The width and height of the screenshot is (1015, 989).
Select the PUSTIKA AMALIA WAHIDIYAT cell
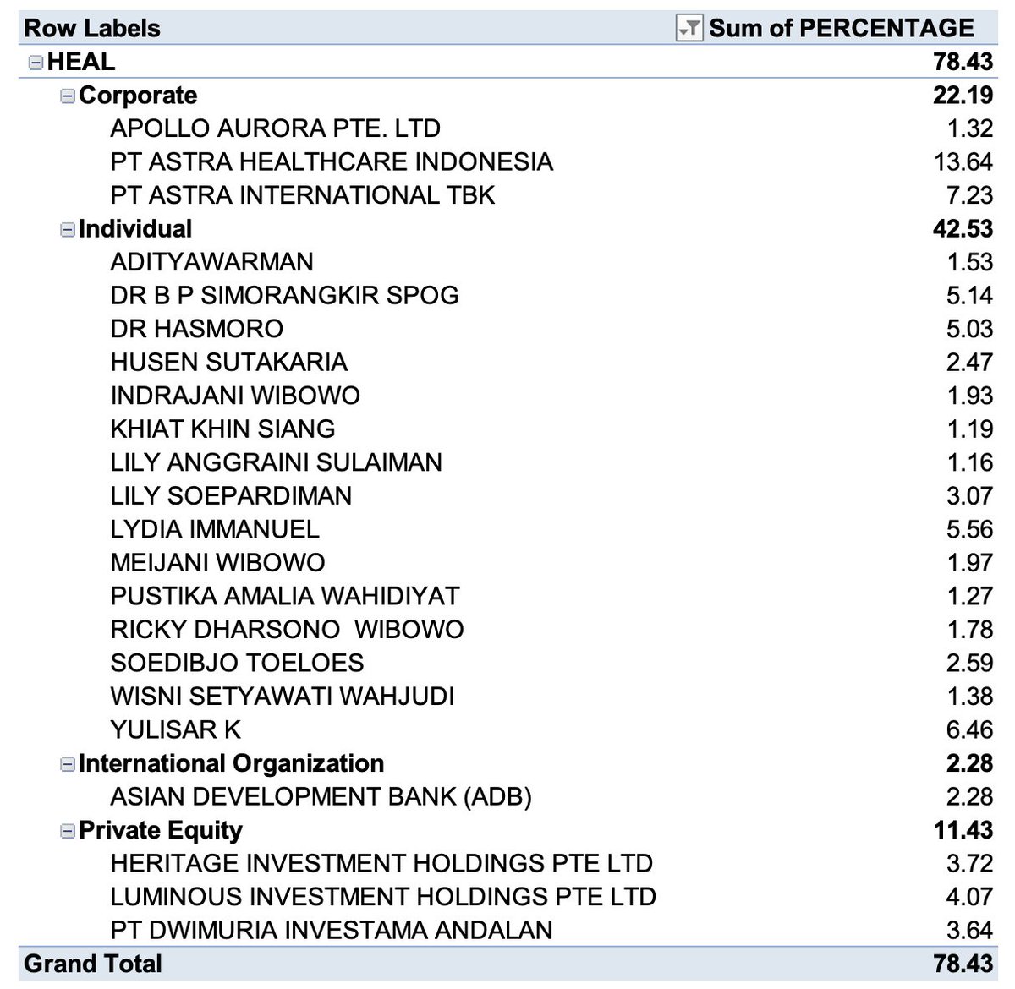(285, 596)
